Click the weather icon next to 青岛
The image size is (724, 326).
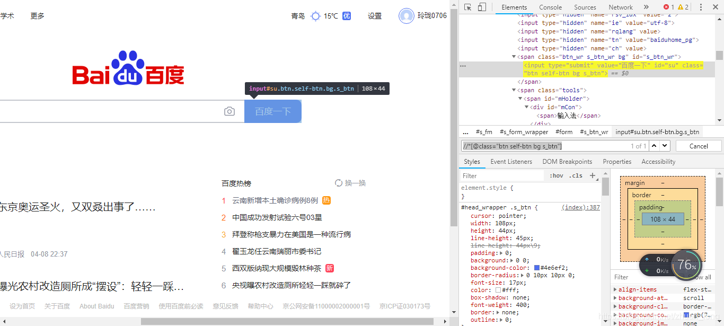click(x=316, y=16)
